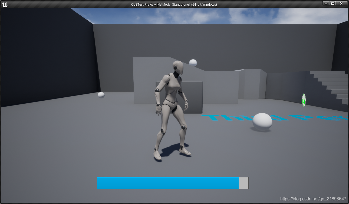Click the small sphere near the wall
This screenshot has height=204, width=349.
click(x=101, y=95)
